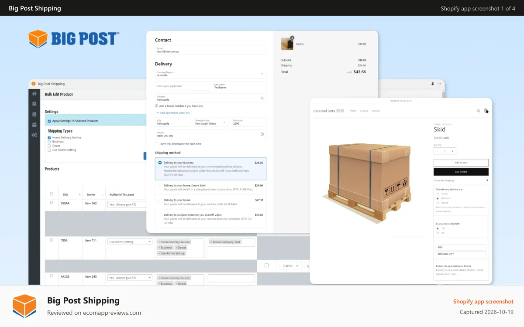Open the storefront 'Catalog' menu link
The image size is (524, 327).
[x=364, y=111]
